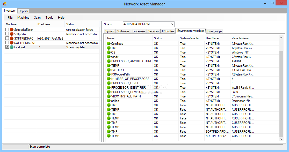Click the green icon beside PROCESSOR_REVISION
The width and height of the screenshot is (289, 152).
point(109,92)
